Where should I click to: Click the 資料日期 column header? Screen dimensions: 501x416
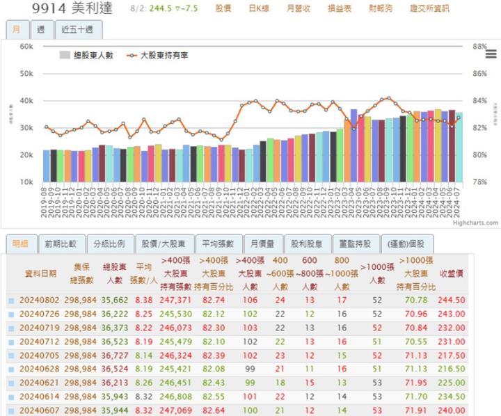click(40, 273)
